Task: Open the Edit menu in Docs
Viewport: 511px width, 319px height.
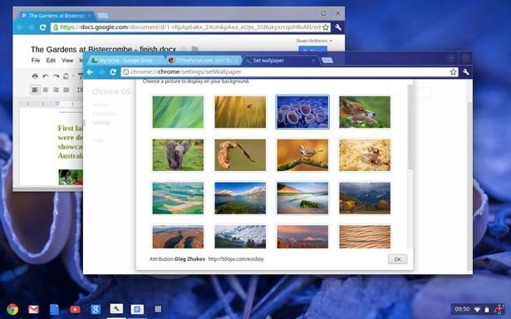Action: pos(51,61)
